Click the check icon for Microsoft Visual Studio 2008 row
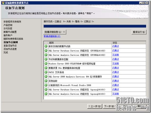The height and width of the screenshot is (113, 151). (46, 85)
